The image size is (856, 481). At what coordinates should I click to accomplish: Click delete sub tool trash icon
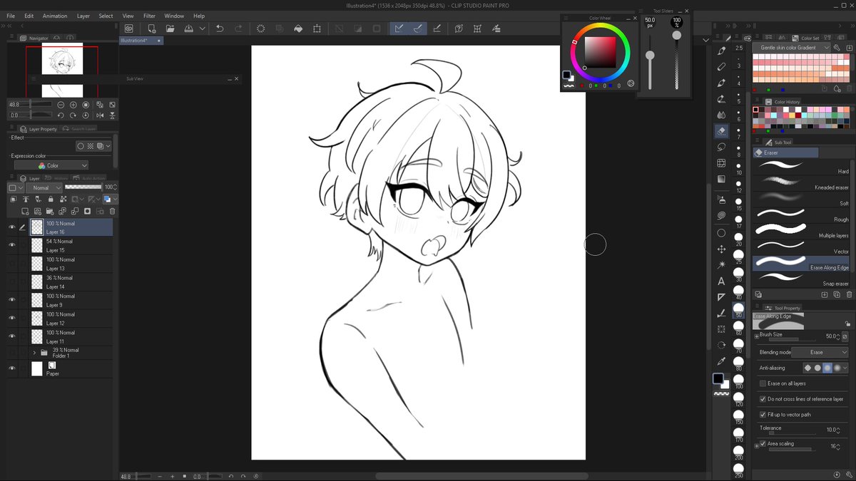[848, 294]
